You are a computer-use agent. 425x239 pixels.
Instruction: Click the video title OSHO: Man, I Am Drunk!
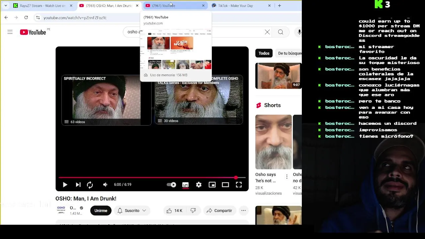(x=86, y=199)
